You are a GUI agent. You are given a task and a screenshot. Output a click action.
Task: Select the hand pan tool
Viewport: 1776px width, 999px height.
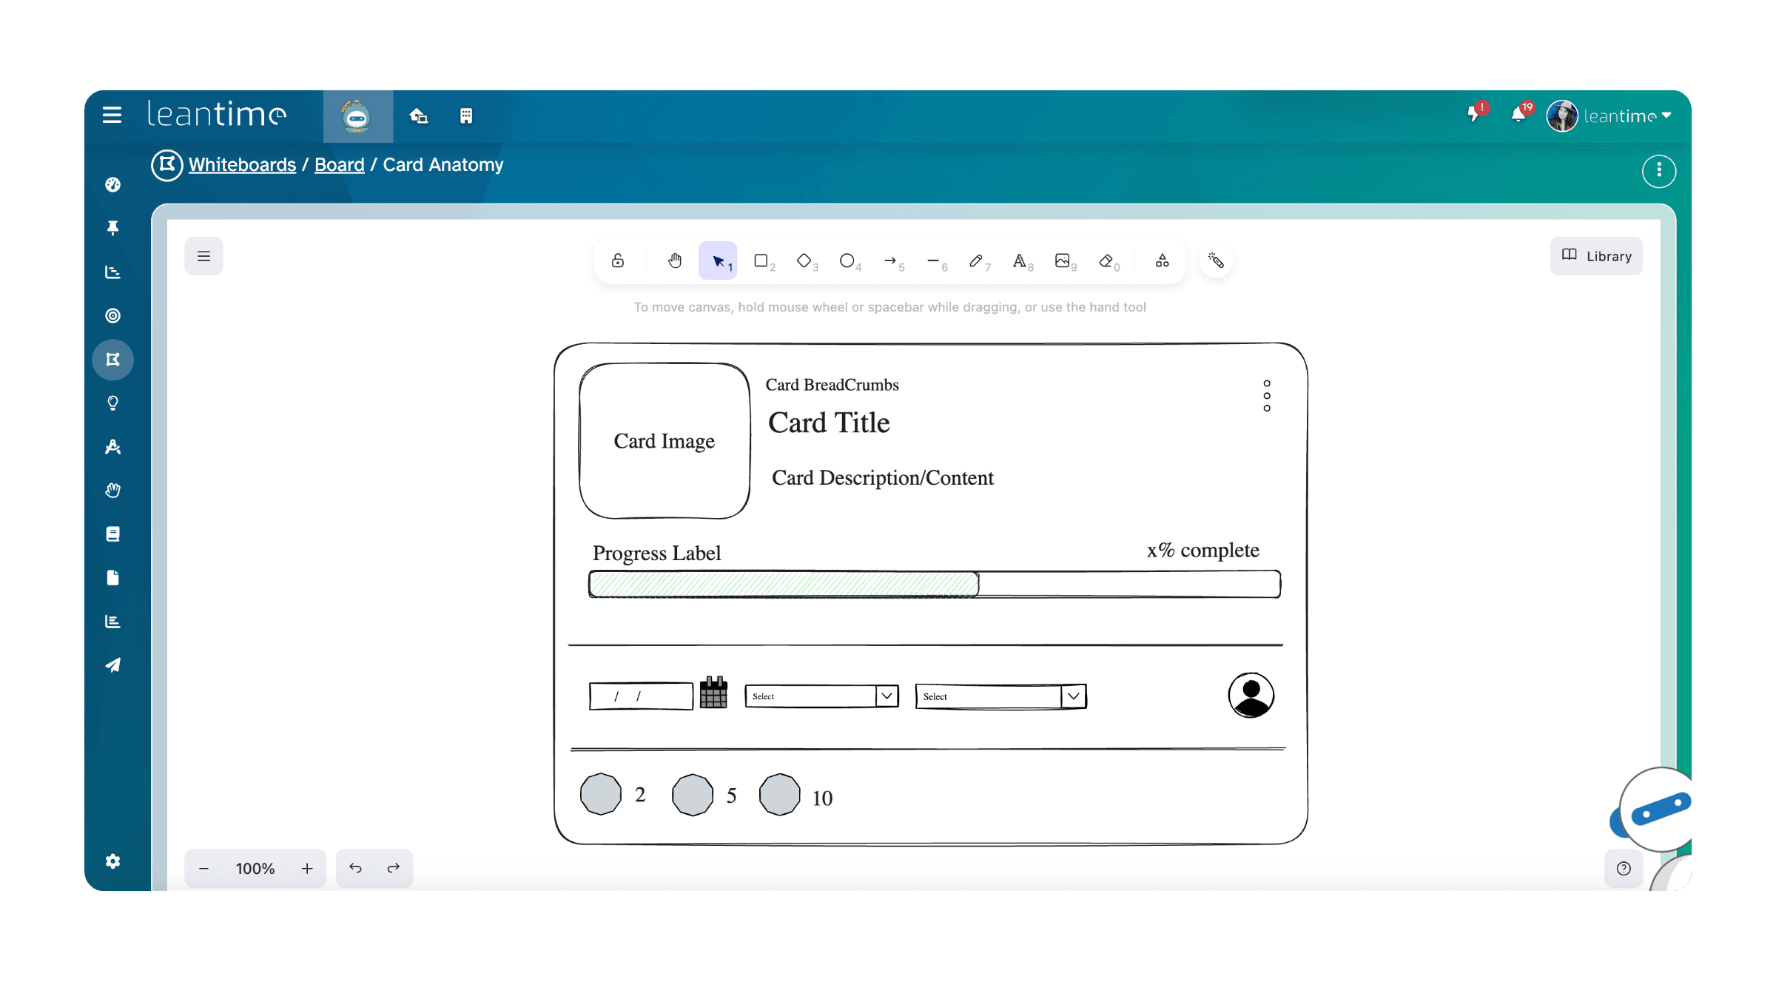[674, 260]
